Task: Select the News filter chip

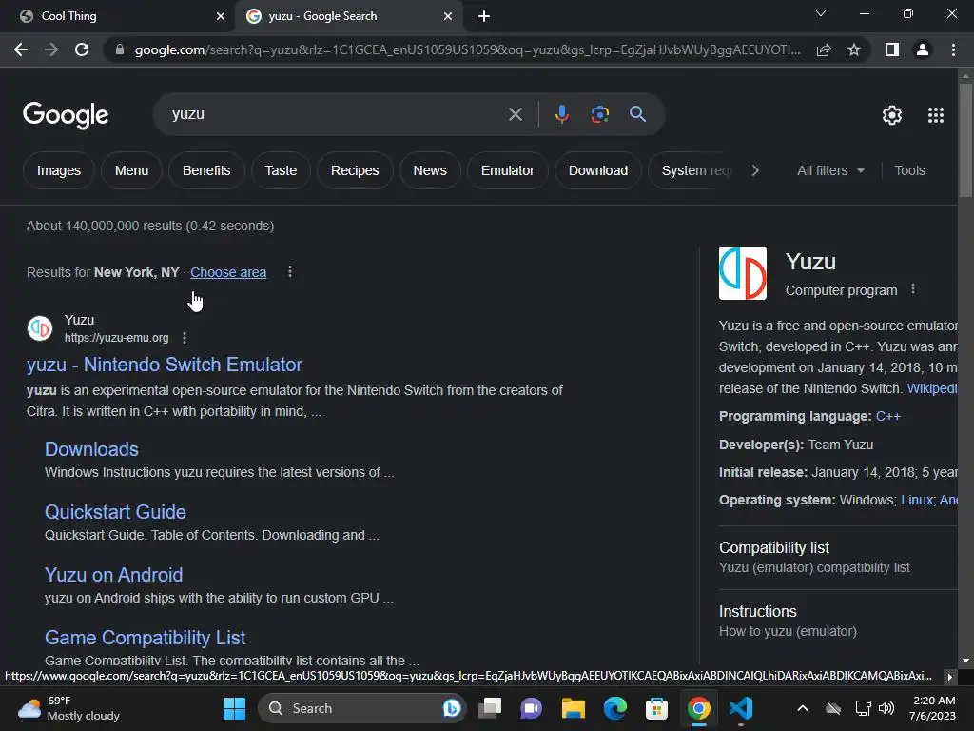Action: (430, 170)
